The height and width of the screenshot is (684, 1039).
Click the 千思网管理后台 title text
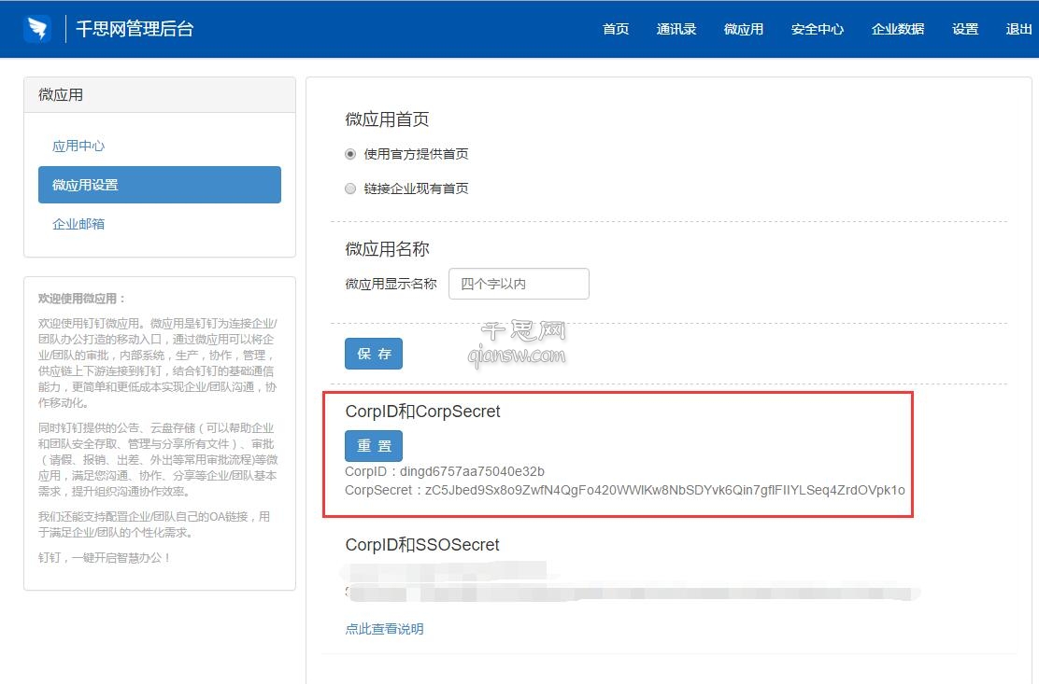(135, 28)
